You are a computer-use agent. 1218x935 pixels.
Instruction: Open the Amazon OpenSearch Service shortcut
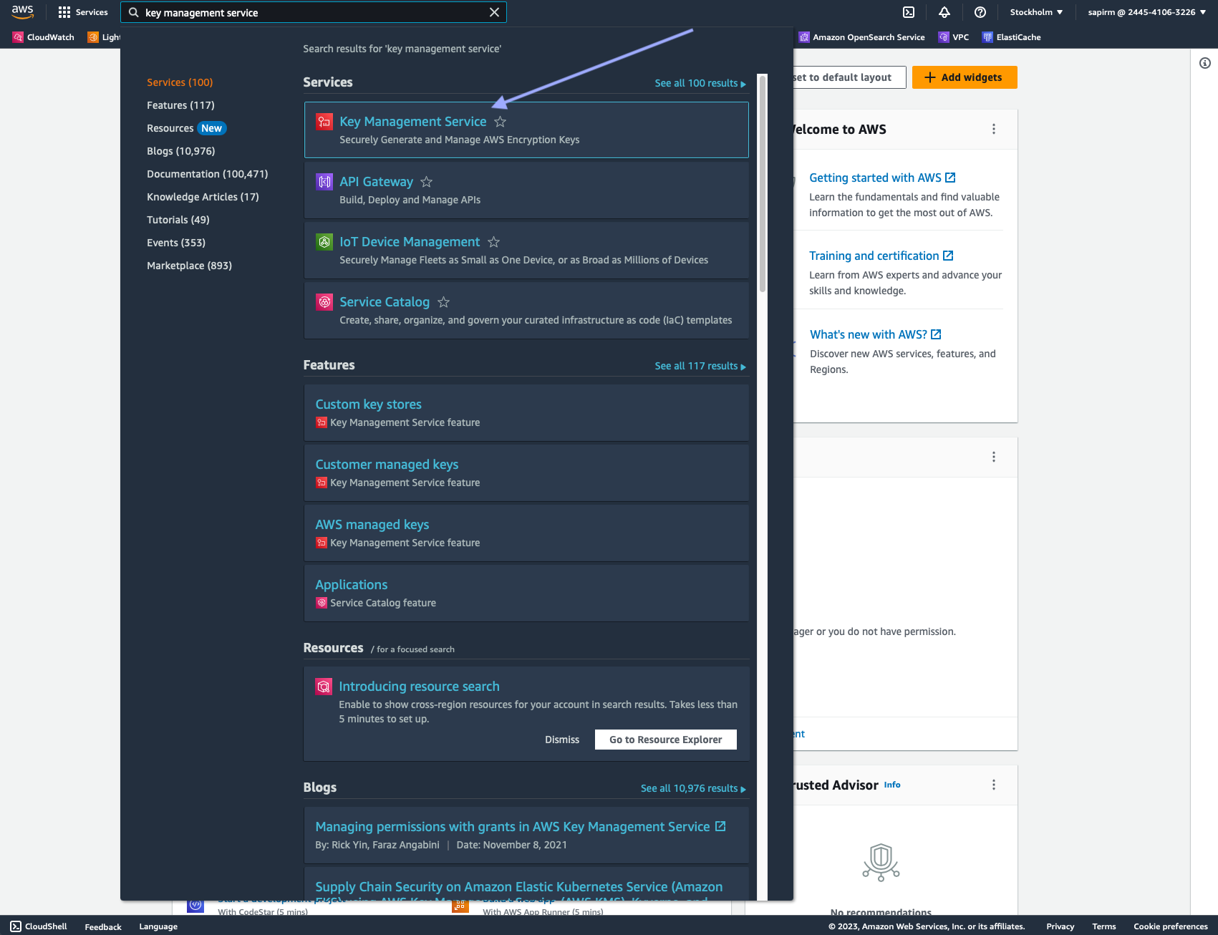pos(862,37)
